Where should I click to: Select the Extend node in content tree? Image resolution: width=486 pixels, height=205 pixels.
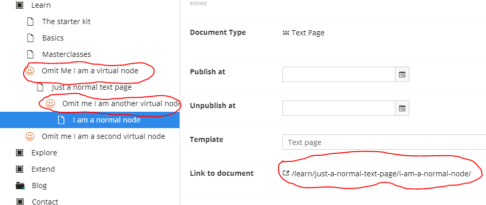43,169
